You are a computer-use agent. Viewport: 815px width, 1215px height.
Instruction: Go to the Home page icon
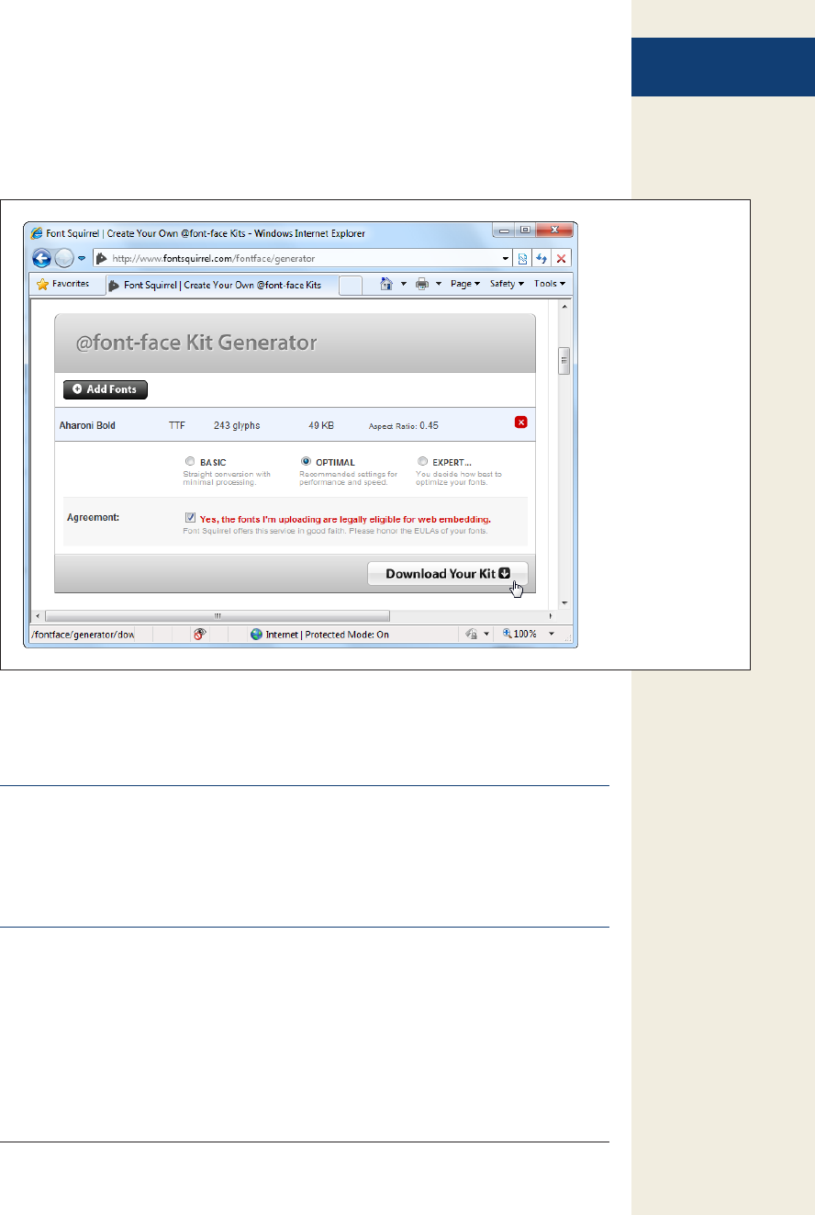click(387, 285)
